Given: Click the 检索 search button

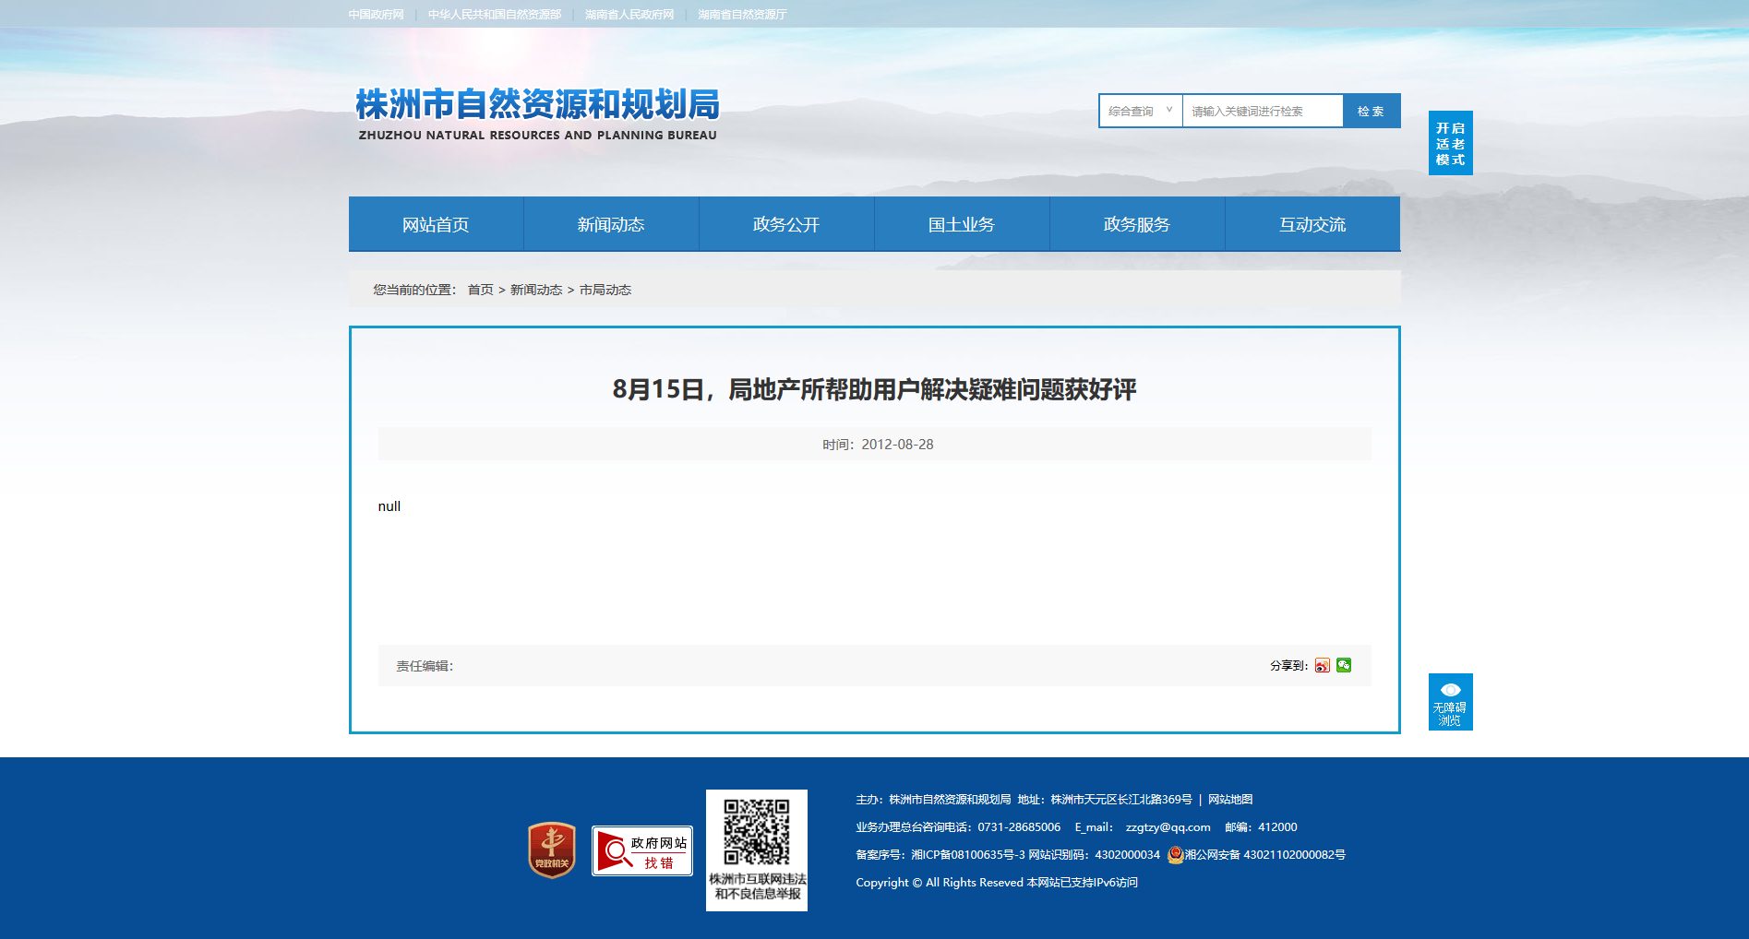Looking at the screenshot, I should point(1372,111).
